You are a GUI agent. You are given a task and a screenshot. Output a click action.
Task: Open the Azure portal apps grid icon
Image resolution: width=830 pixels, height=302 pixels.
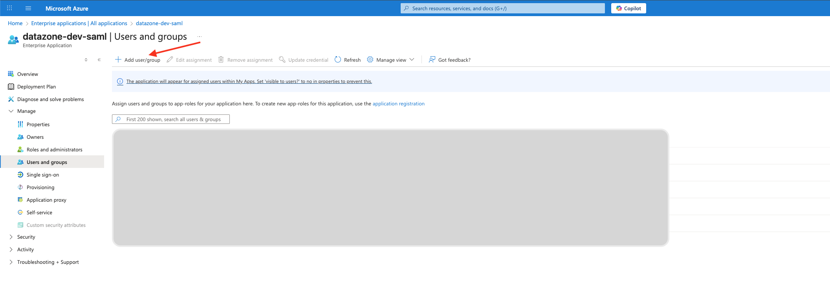(9, 8)
